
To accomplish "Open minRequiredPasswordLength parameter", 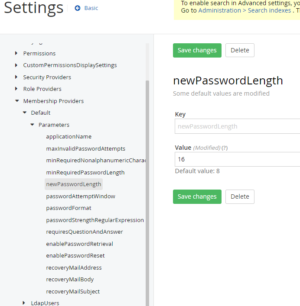I will coord(85,173).
